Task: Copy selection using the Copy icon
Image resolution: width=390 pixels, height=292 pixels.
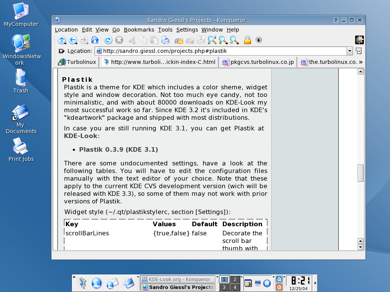Action: coord(144,40)
